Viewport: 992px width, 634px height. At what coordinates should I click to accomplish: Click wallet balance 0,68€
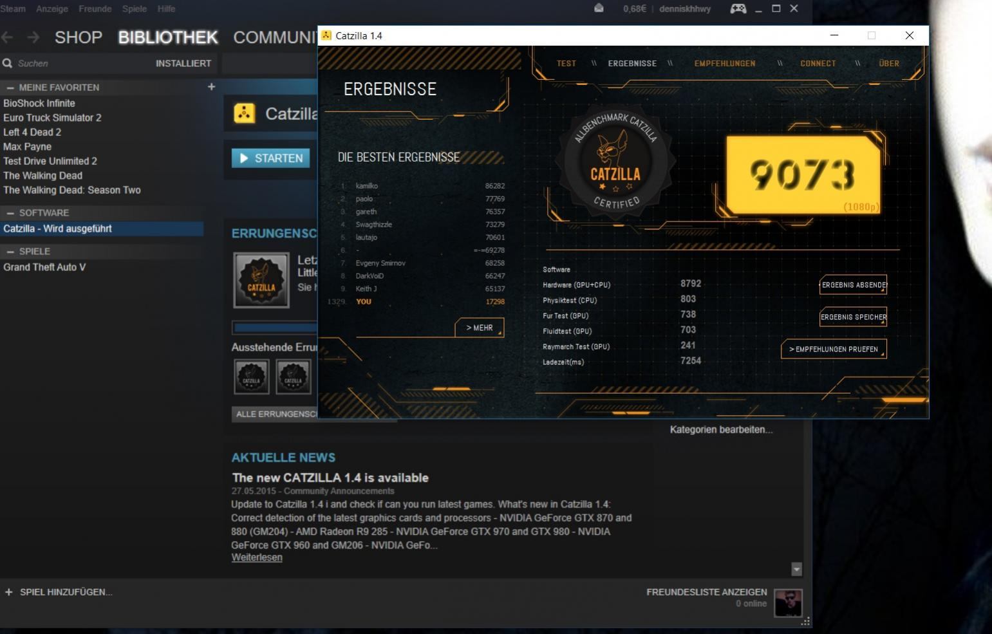click(635, 9)
